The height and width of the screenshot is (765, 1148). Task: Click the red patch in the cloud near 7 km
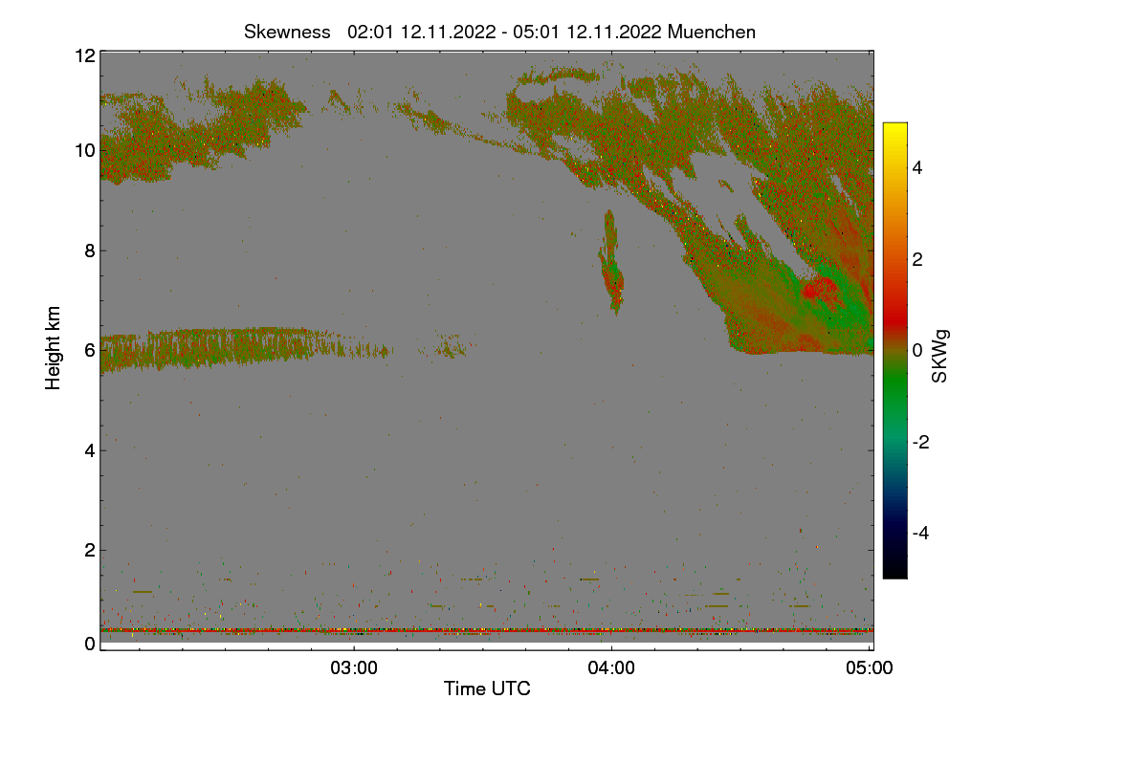tap(820, 289)
